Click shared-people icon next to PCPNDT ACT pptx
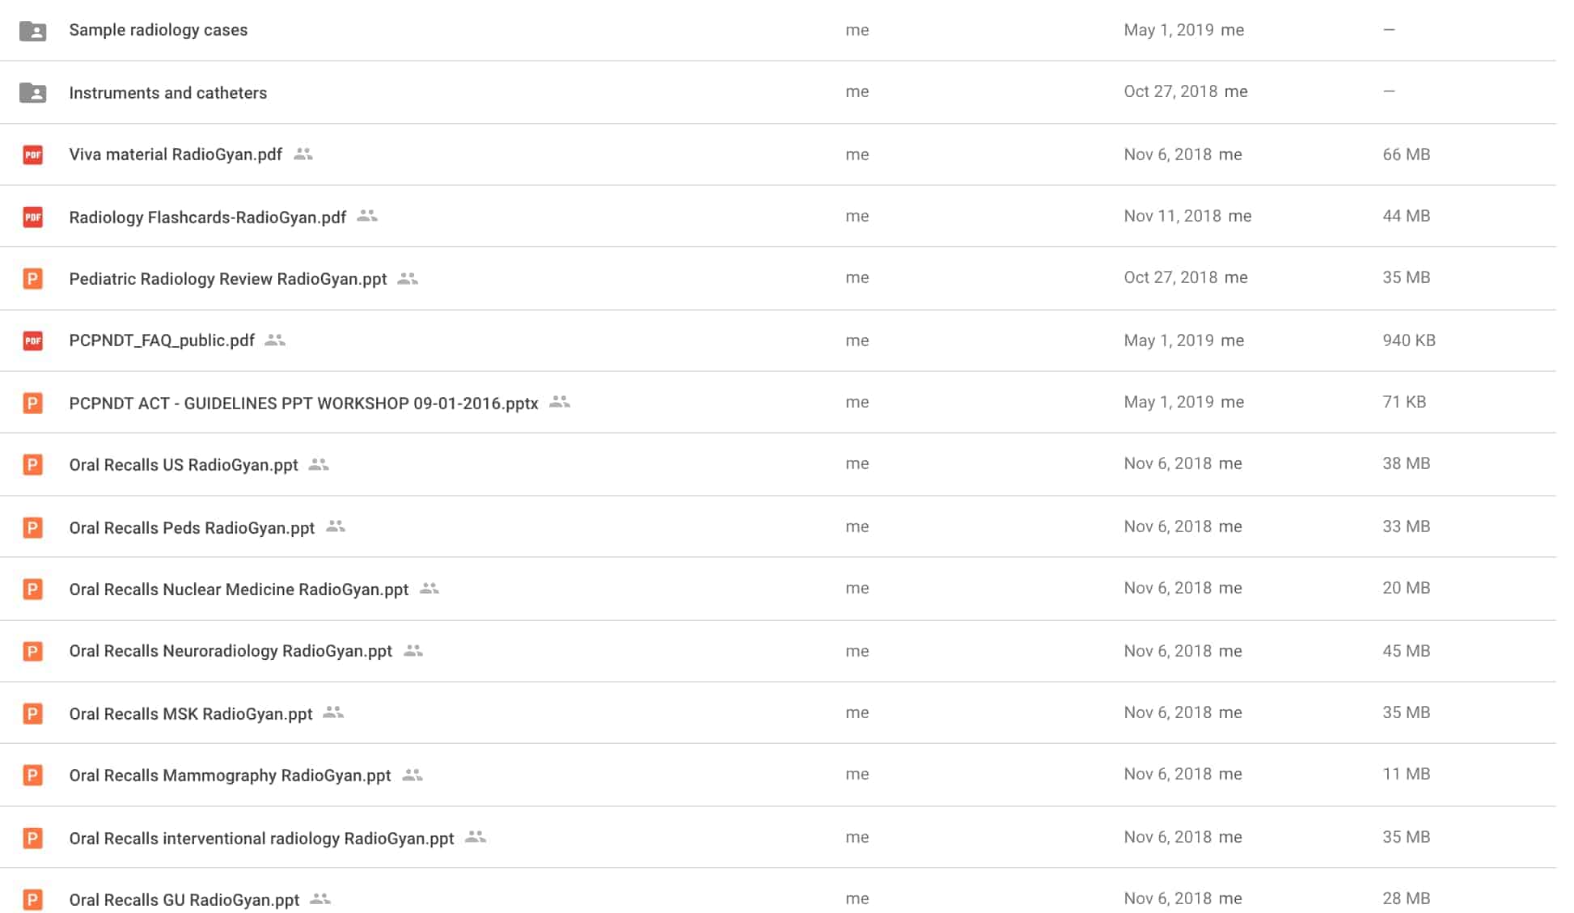Screen dimensions: 1574x913 coord(560,402)
